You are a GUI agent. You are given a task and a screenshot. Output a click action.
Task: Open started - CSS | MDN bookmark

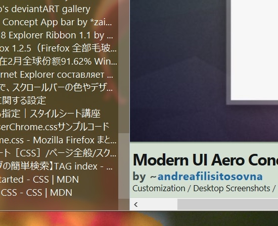click(39, 180)
